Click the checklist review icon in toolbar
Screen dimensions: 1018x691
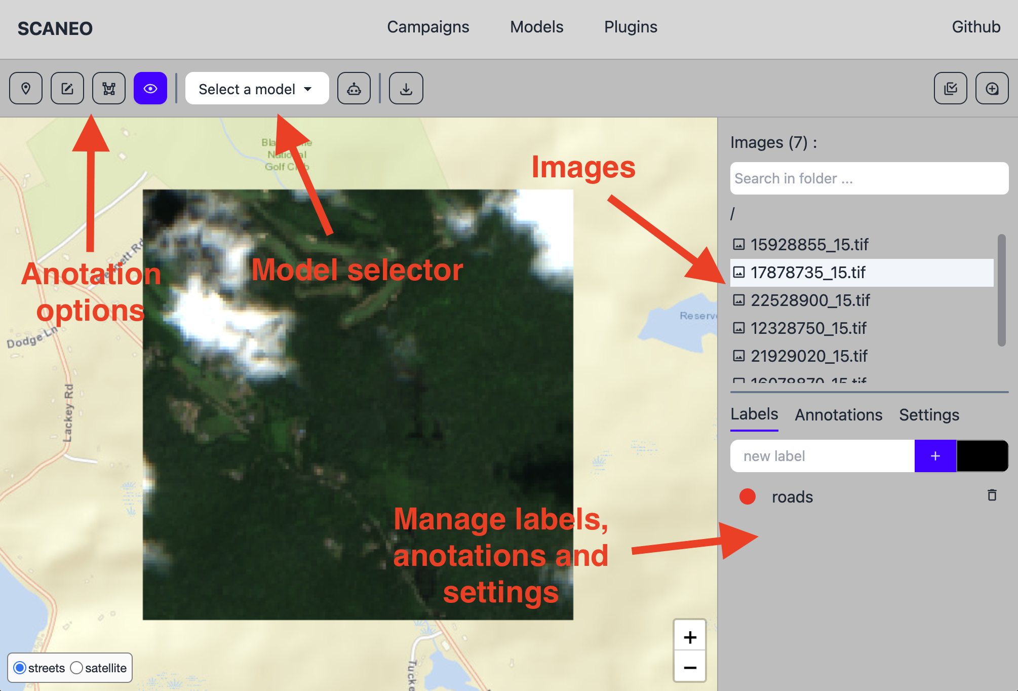click(x=951, y=89)
